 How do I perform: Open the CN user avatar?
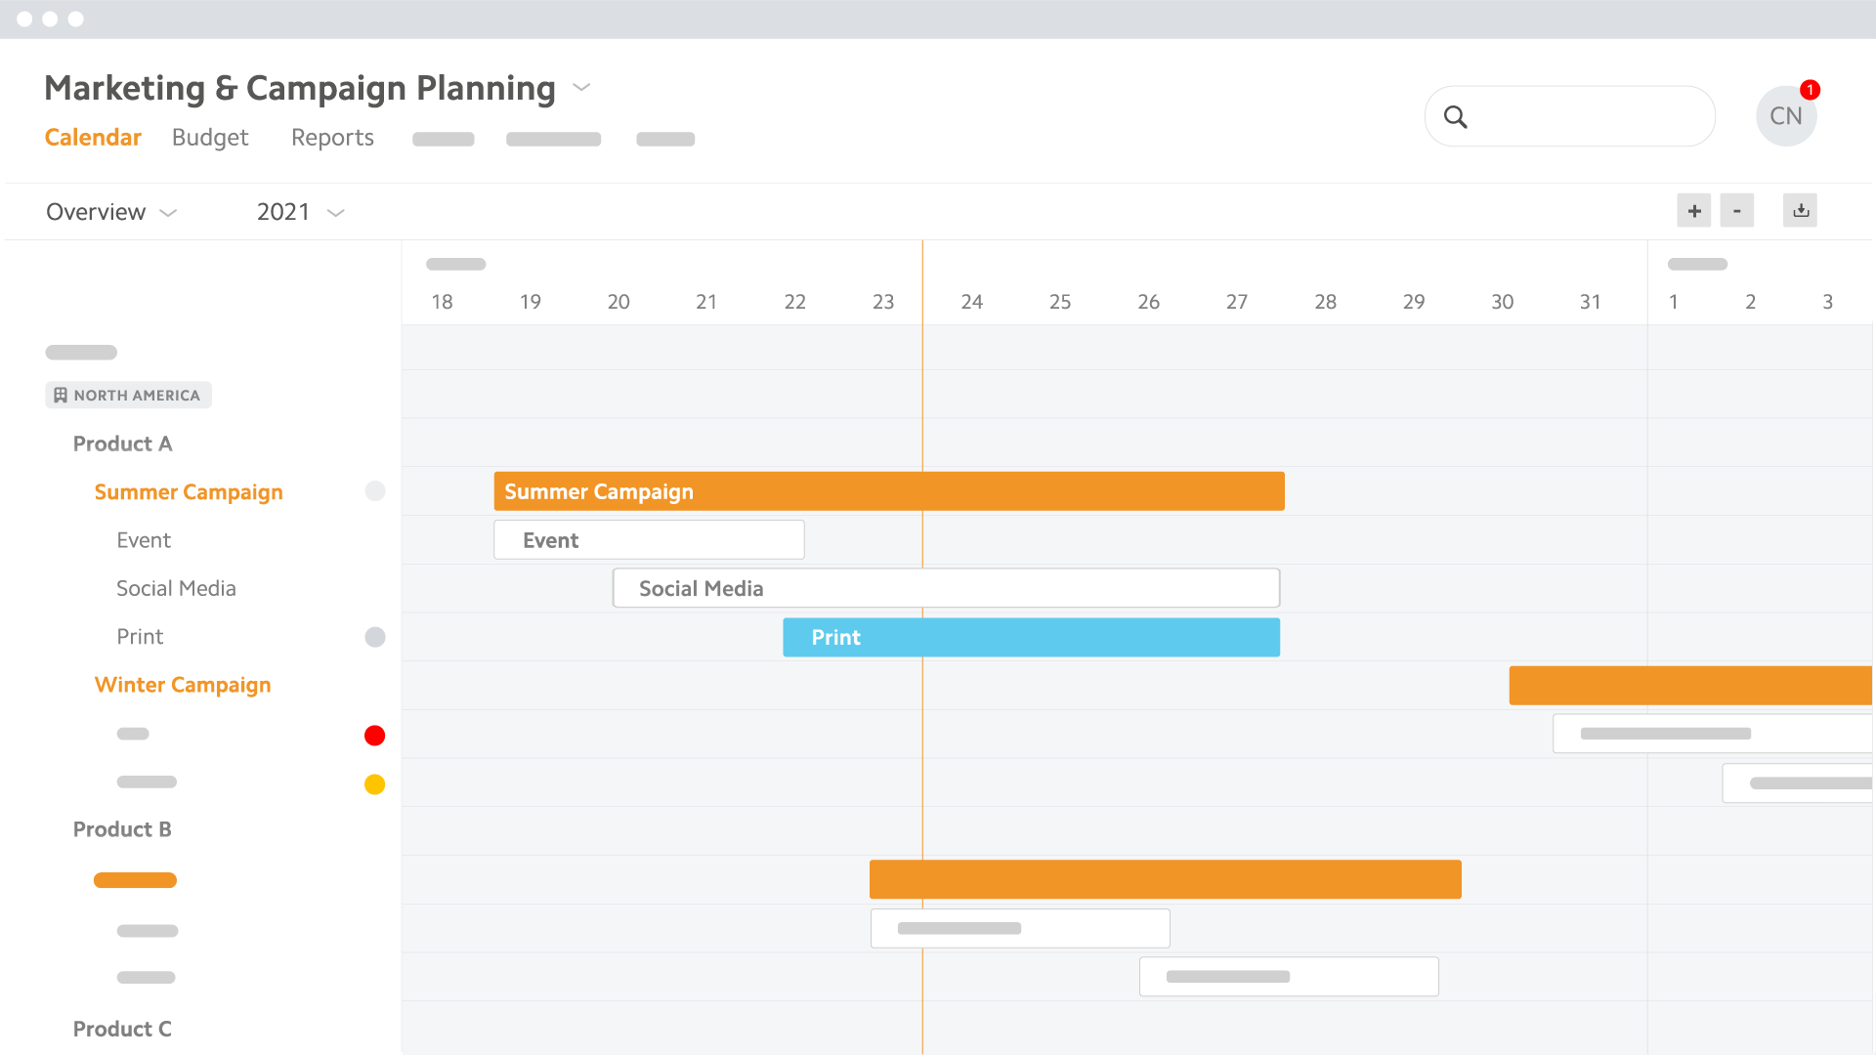click(x=1785, y=117)
